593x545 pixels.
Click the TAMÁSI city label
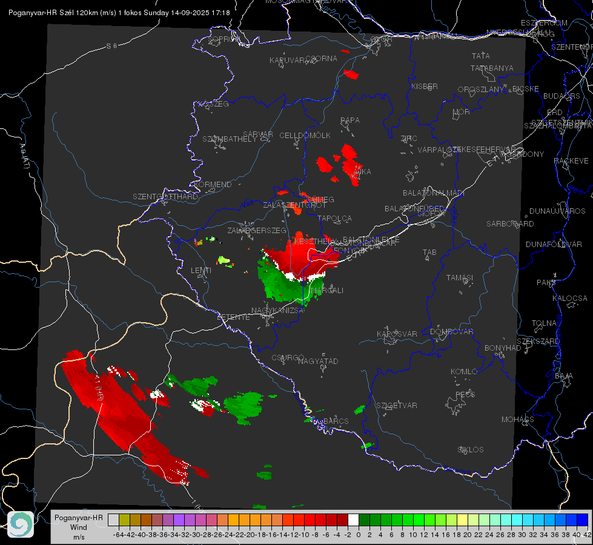460,278
